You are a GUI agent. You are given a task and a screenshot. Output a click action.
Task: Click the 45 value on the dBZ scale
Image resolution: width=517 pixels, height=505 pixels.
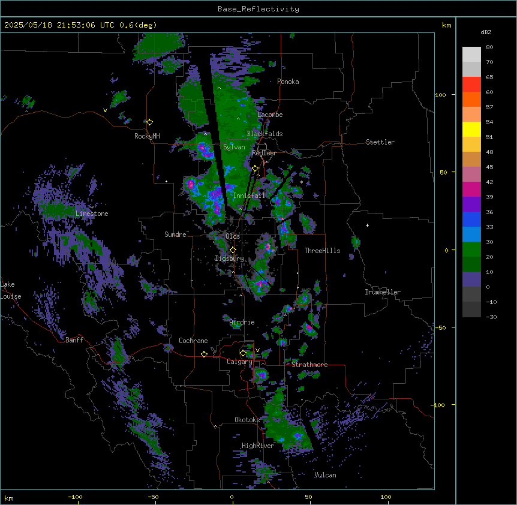pos(489,167)
